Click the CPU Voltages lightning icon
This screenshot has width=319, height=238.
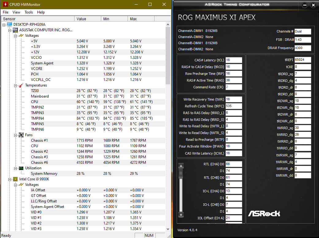coord(21,185)
